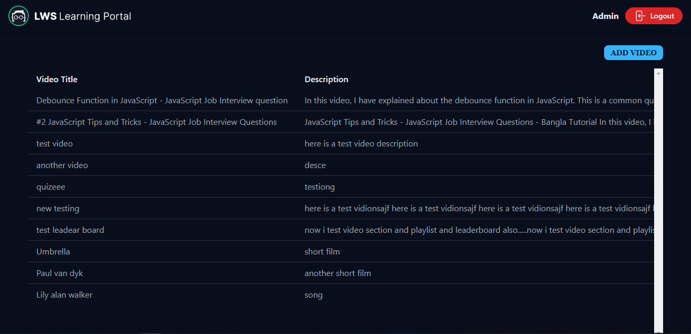
Task: Select the Debounce Function in JavaScript row
Action: click(x=162, y=101)
